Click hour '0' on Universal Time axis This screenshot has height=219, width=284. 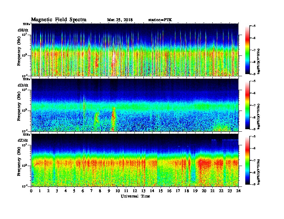click(31, 191)
